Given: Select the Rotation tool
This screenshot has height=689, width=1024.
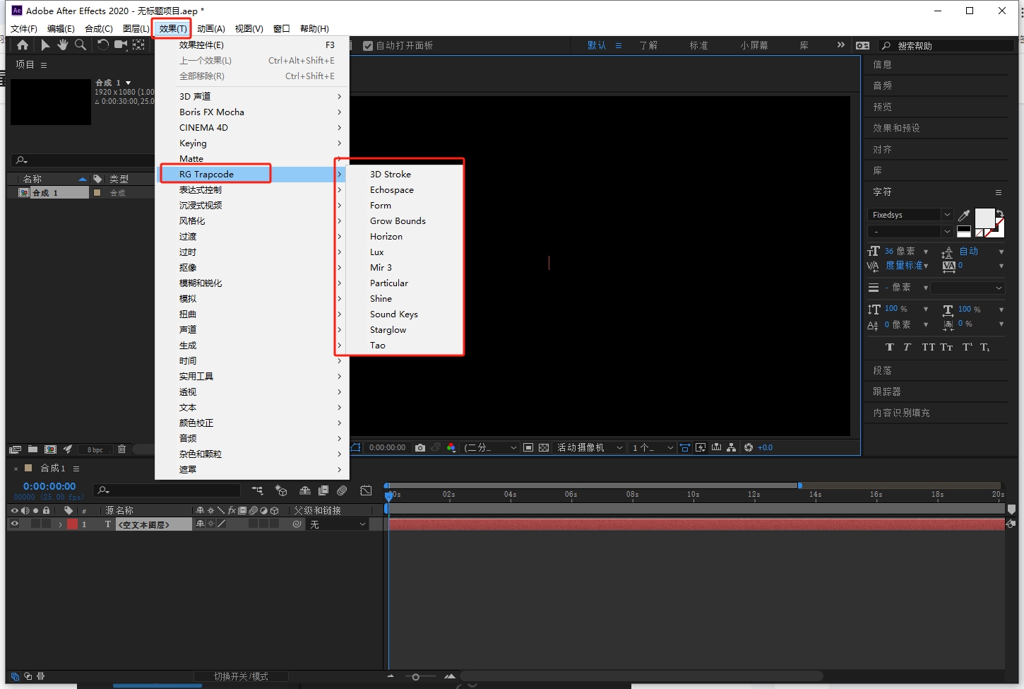Looking at the screenshot, I should tap(103, 45).
